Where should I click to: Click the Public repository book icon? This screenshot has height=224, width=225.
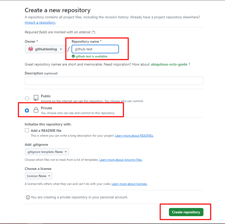36,98
